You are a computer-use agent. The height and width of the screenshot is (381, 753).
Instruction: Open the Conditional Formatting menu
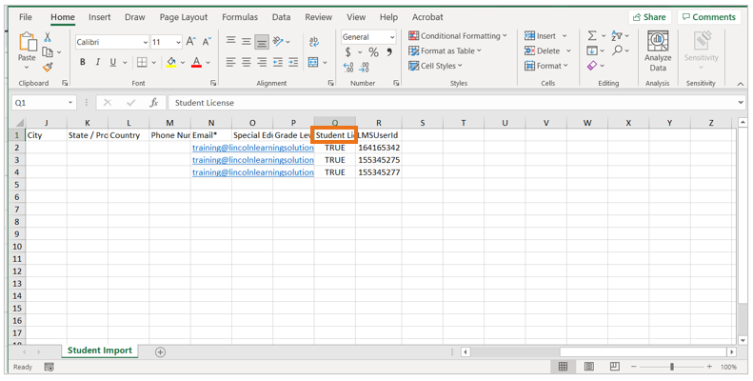coord(458,36)
